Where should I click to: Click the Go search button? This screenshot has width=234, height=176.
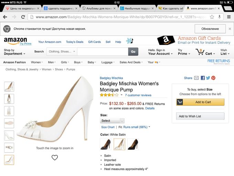coord(133,51)
